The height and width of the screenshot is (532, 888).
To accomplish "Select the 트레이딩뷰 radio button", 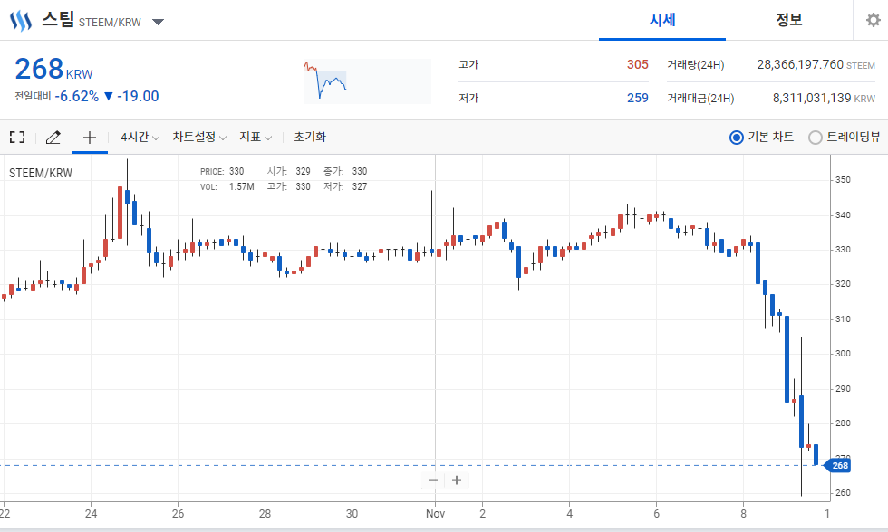I will [815, 138].
